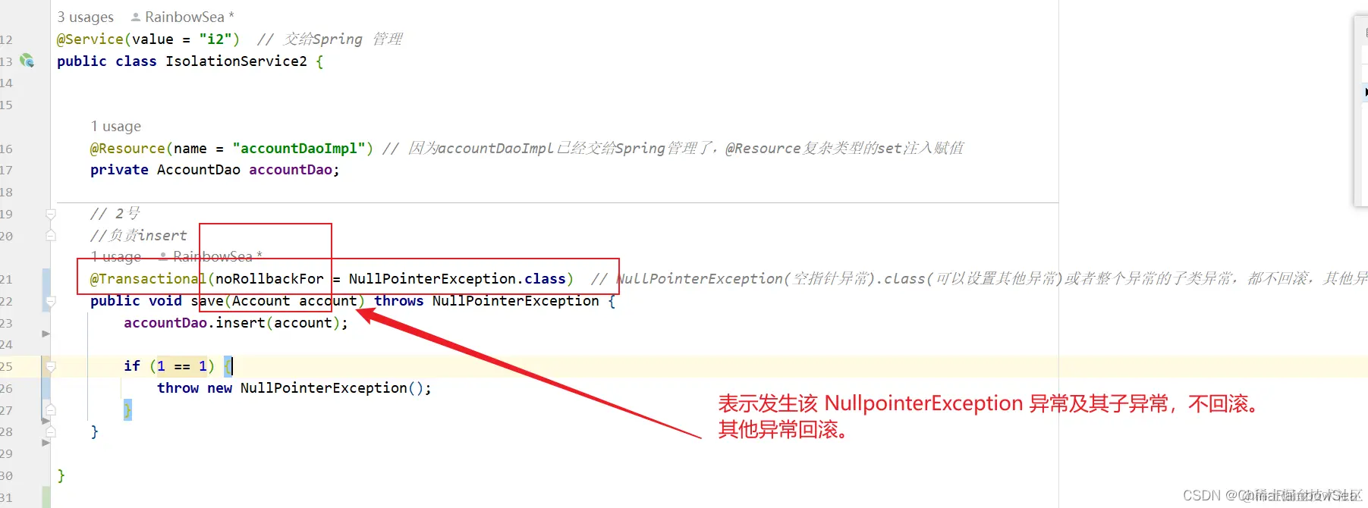The width and height of the screenshot is (1368, 508).
Task: Click the accountDao field name on line 17
Action: (291, 170)
